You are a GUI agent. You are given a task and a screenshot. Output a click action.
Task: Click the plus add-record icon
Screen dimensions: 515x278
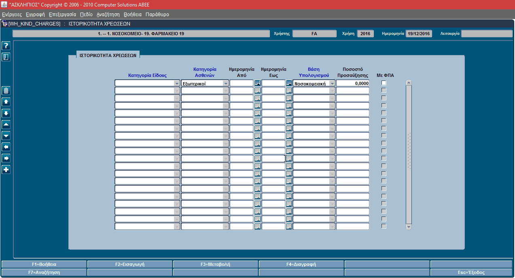6,170
